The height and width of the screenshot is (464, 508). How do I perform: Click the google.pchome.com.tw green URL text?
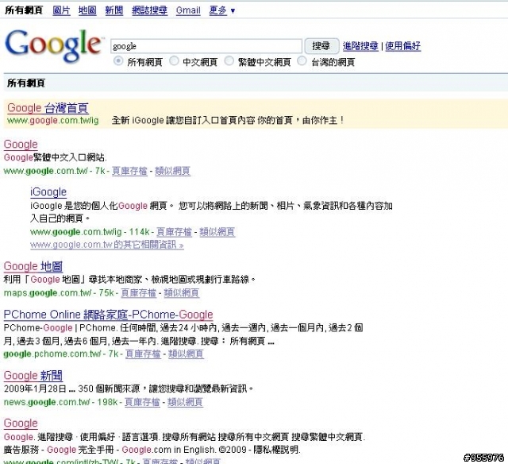tap(52, 354)
